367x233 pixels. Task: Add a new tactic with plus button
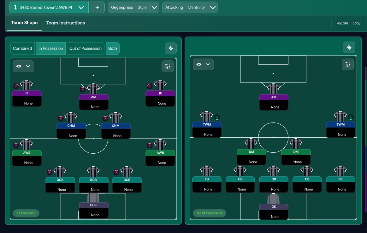pyautogui.click(x=97, y=8)
